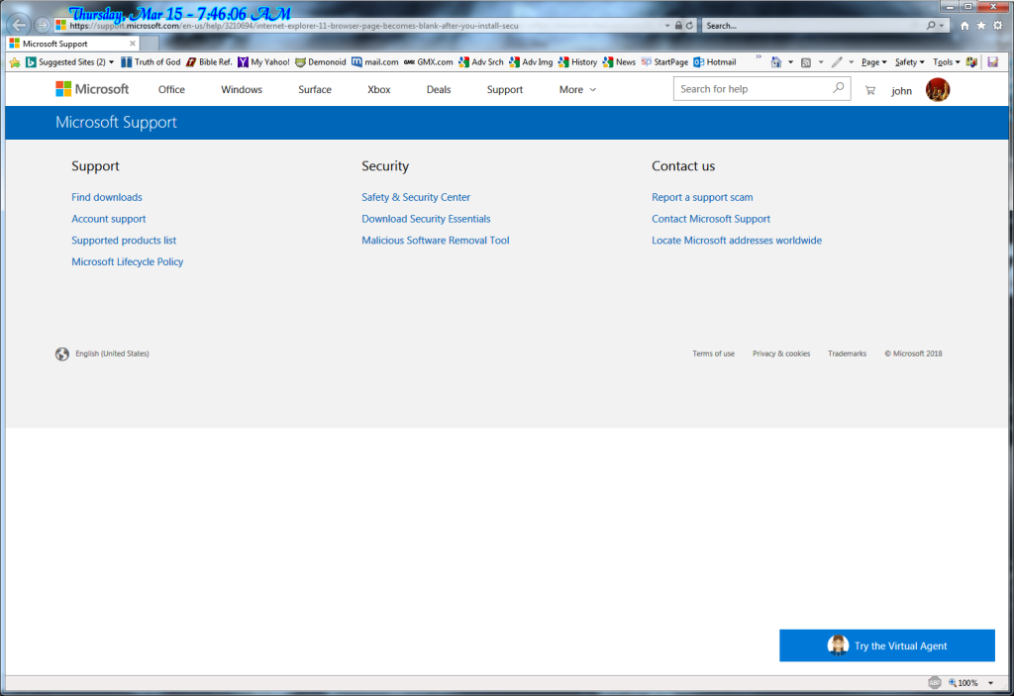Open the Surface nav item
The height and width of the screenshot is (696, 1014).
[314, 90]
